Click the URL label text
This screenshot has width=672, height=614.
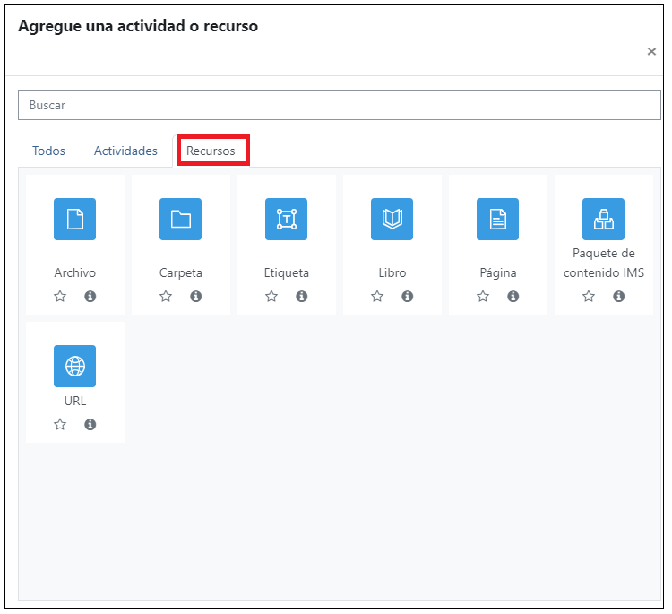75,401
